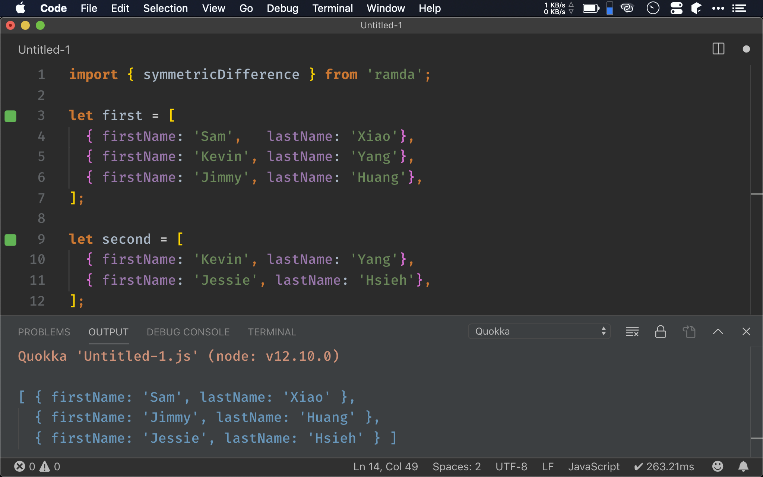This screenshot has height=477, width=763.
Task: Click the unsaved changes dot indicator
Action: (746, 49)
